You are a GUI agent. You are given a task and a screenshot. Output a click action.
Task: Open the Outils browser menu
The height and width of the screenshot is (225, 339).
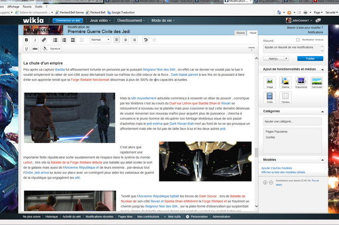tap(39, 7)
